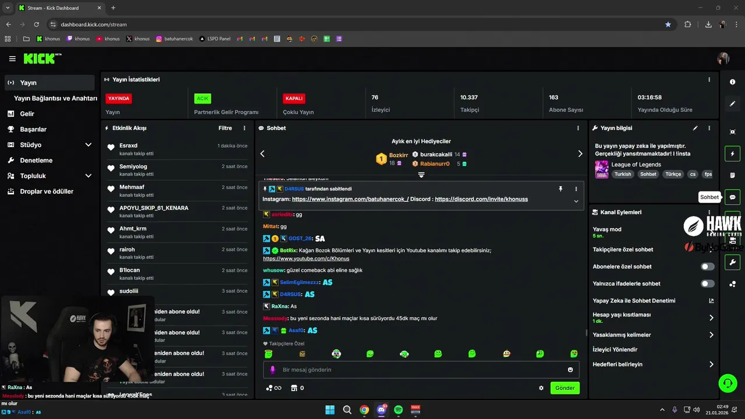The width and height of the screenshot is (745, 419).
Task: Open Hesap yaşı kısıtlaması settings arrow
Action: [711, 318]
